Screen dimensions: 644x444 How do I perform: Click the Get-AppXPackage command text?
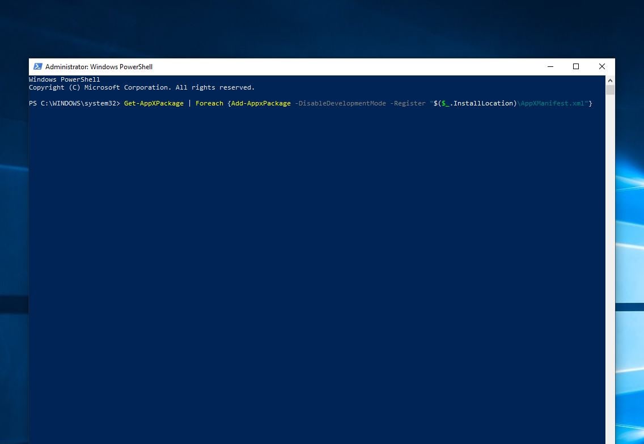[154, 103]
